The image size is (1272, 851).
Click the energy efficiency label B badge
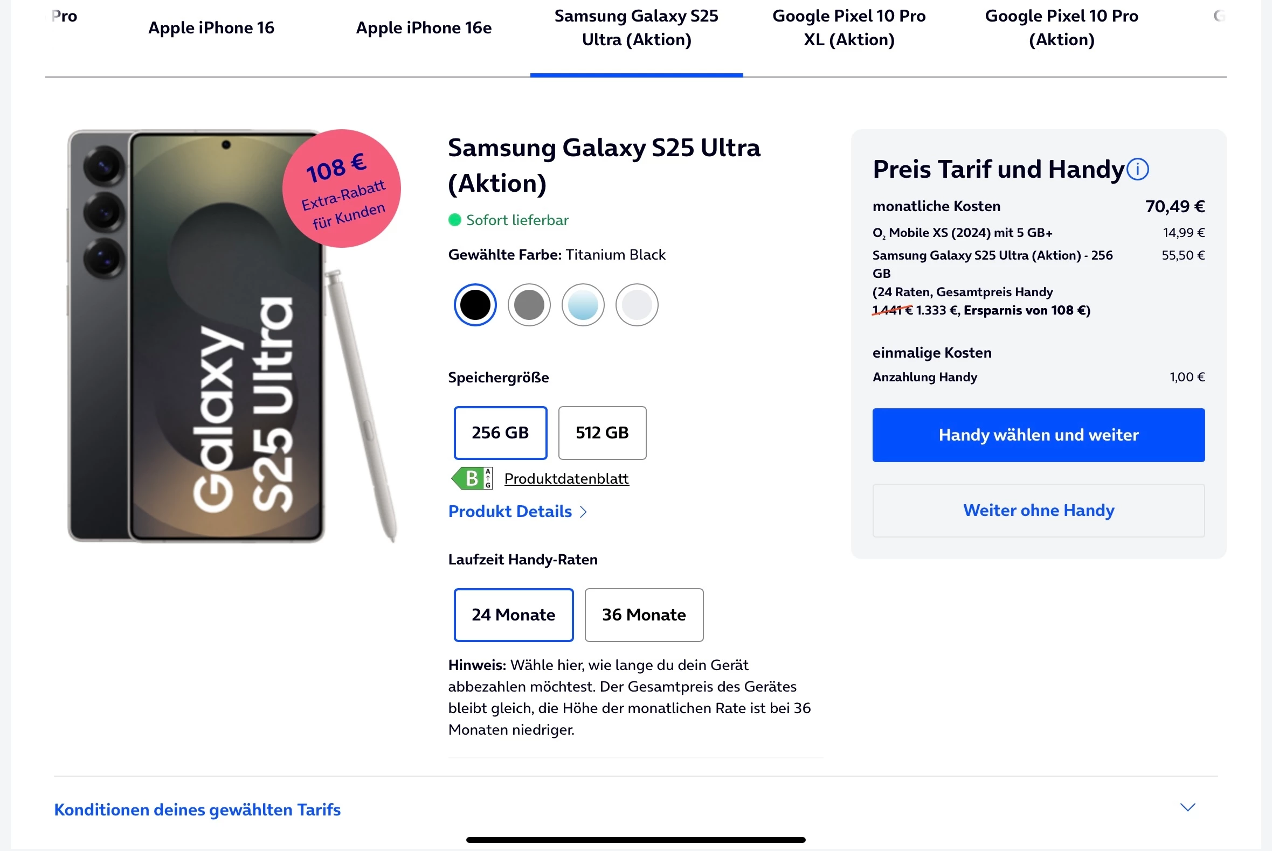(x=472, y=478)
